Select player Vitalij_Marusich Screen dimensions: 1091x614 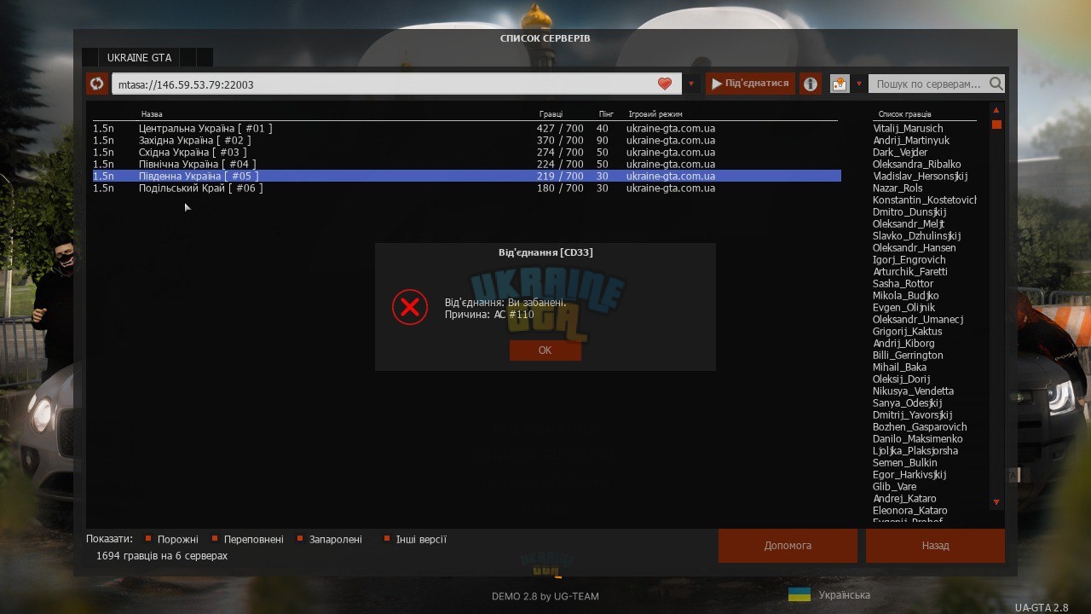click(908, 128)
